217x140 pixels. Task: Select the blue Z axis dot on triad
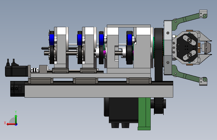[x=16, y=124]
